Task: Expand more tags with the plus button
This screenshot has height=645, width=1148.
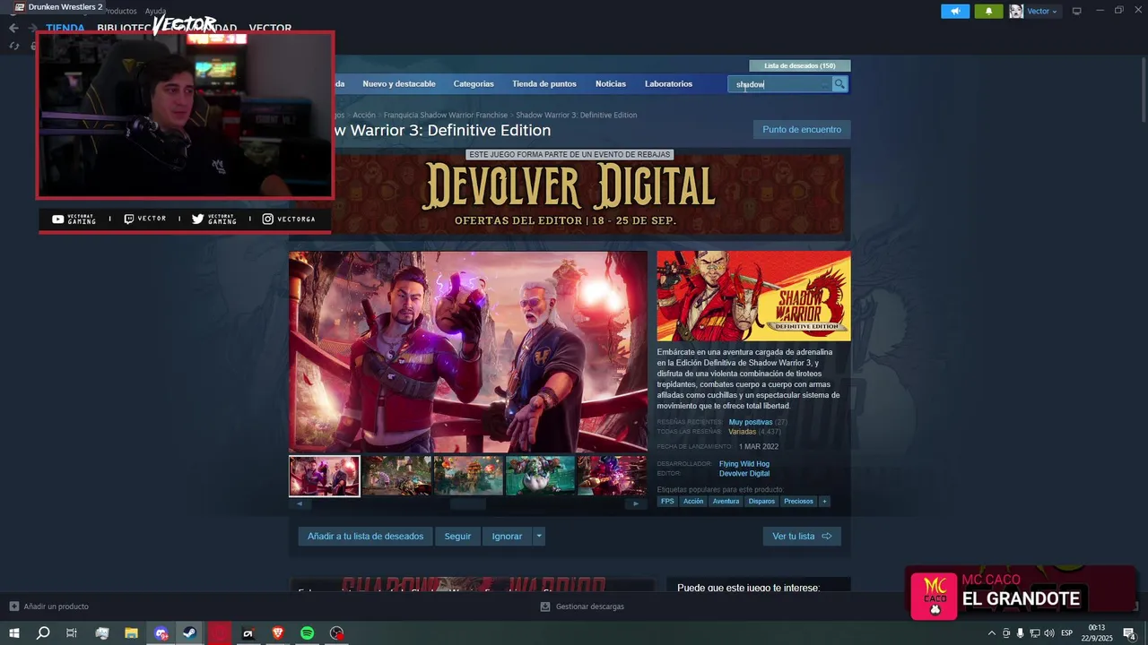Action: click(x=824, y=502)
